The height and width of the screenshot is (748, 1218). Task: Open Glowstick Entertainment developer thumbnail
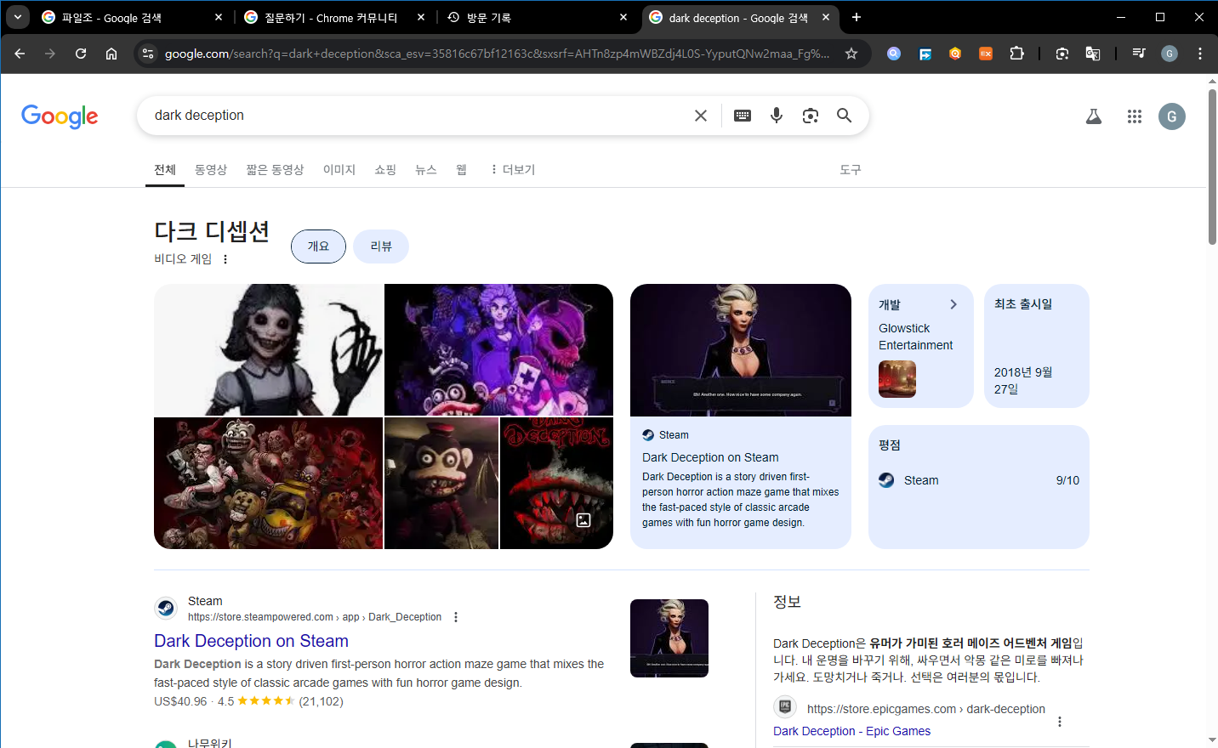click(897, 379)
